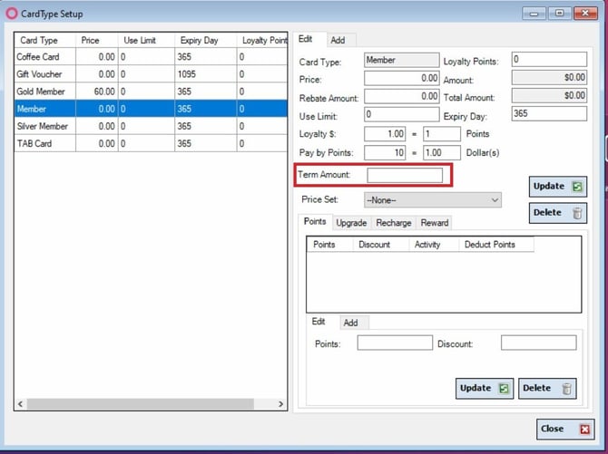Click into the Term Amount field

click(405, 176)
